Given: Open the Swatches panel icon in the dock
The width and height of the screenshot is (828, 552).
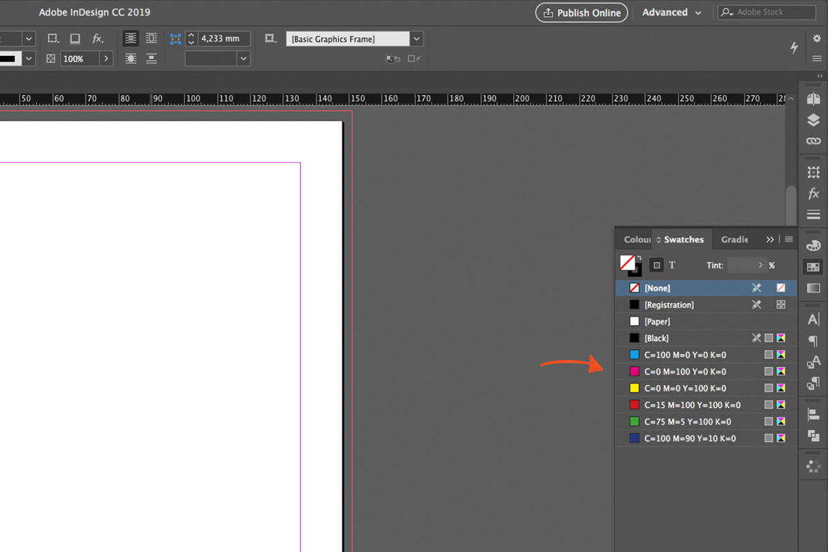Looking at the screenshot, I should coord(814,267).
